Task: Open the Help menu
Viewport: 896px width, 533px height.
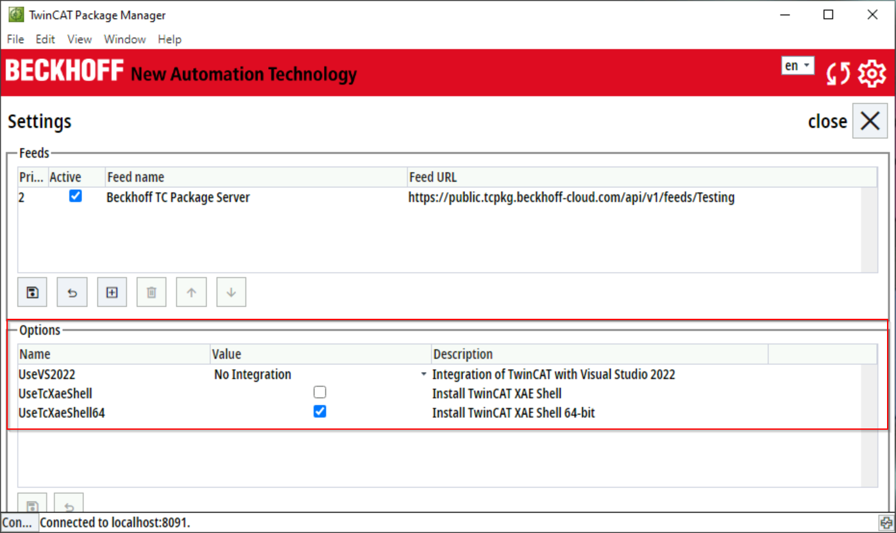Action: point(170,39)
